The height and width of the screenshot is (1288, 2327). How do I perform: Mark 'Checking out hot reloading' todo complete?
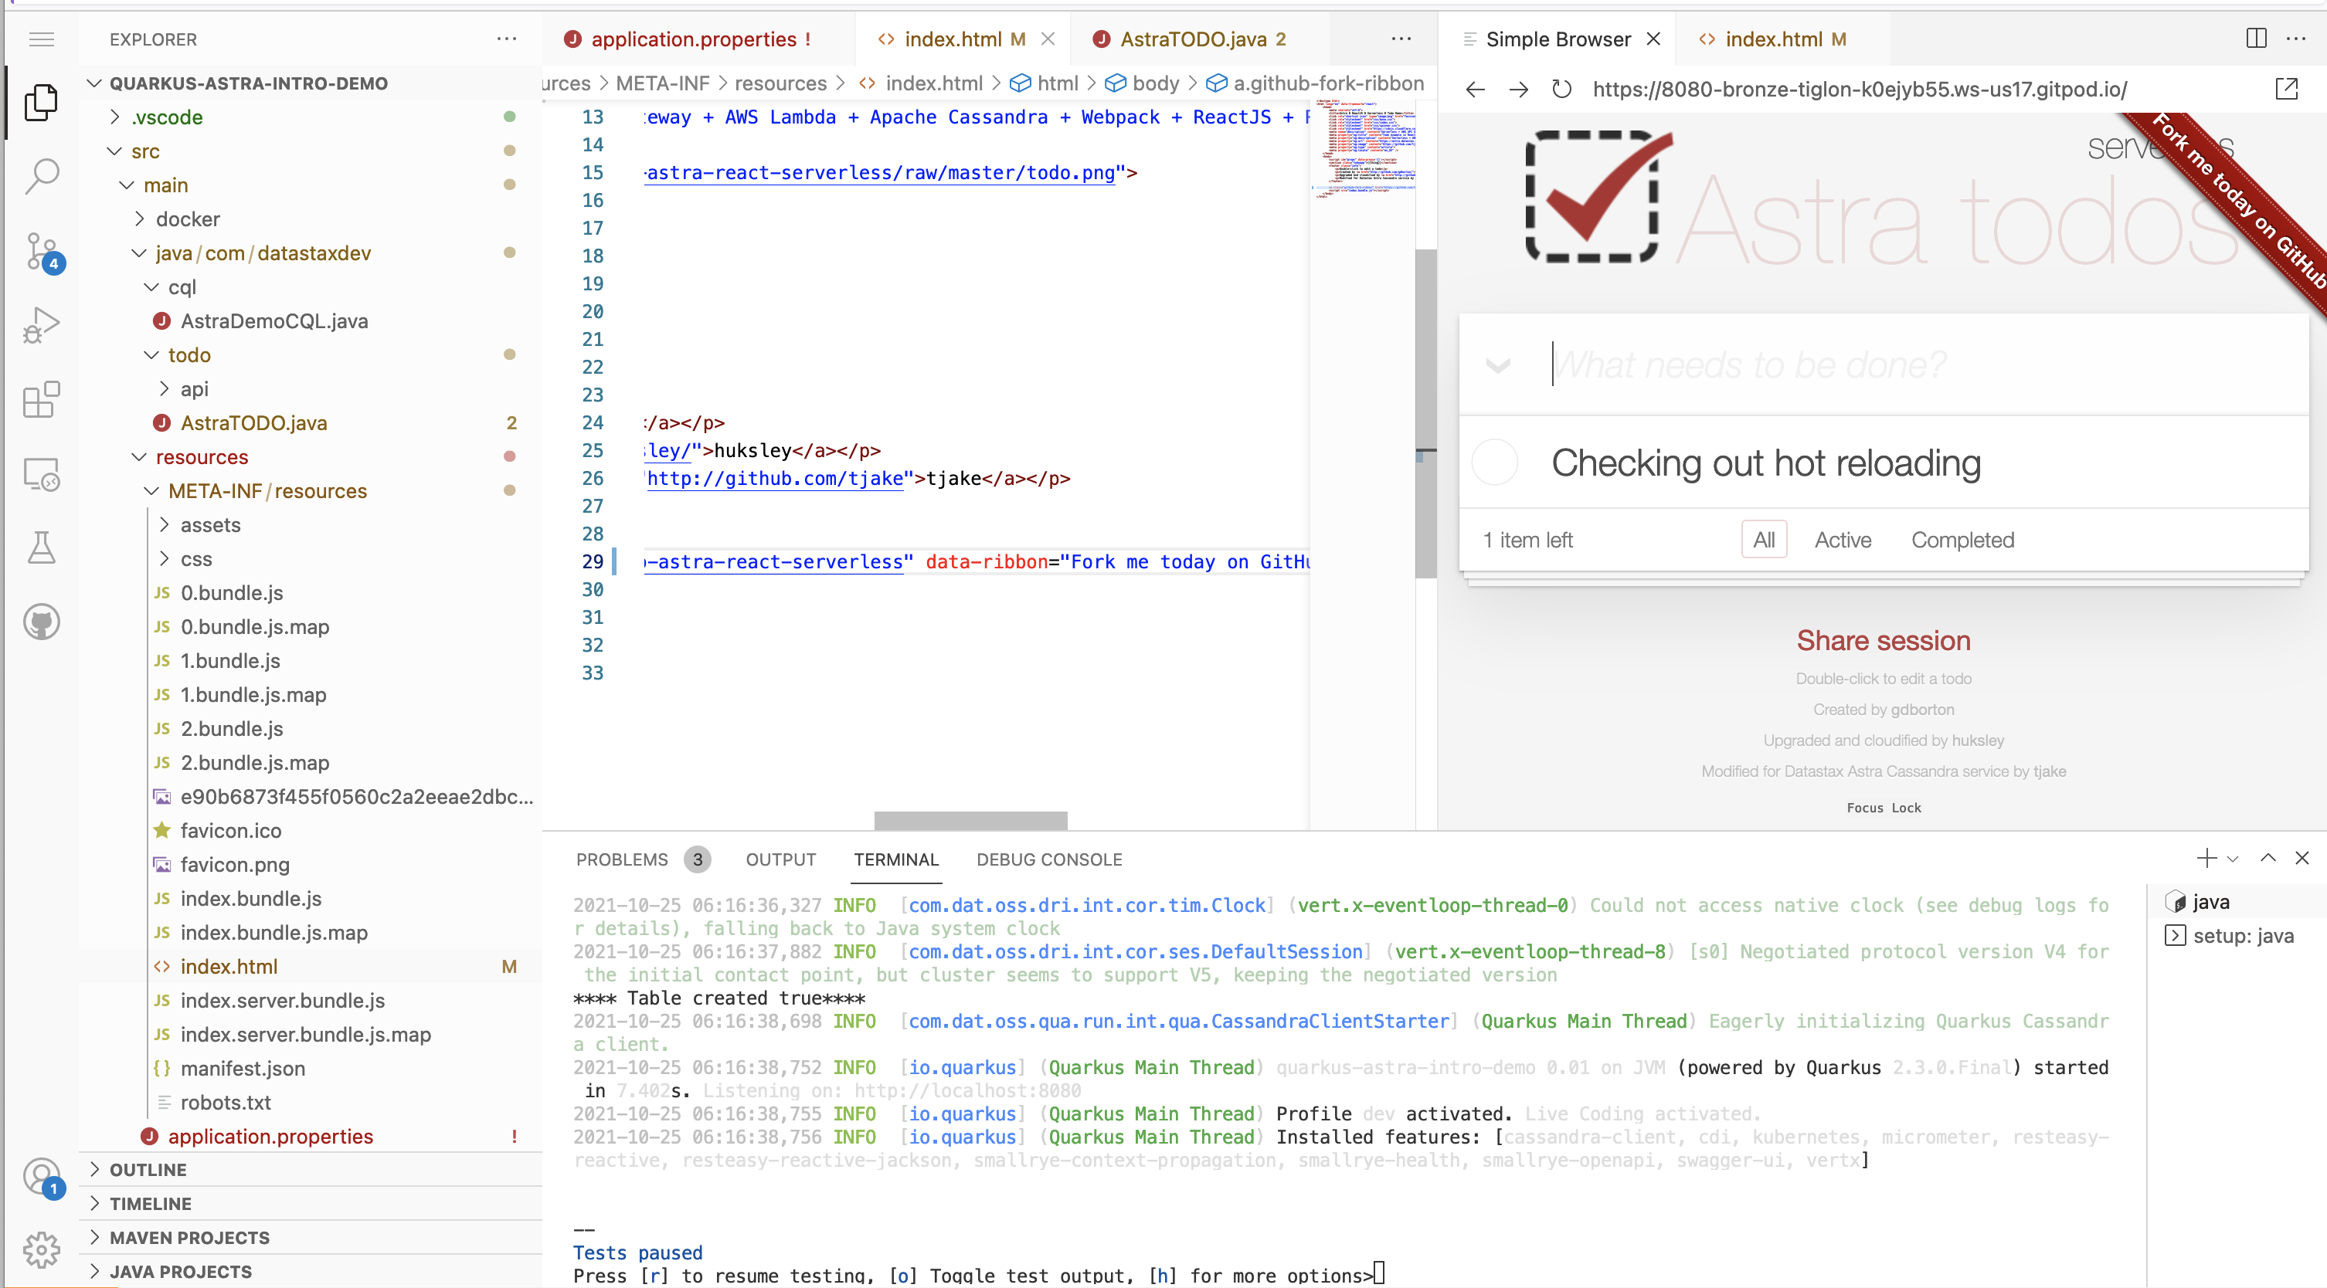(1494, 463)
